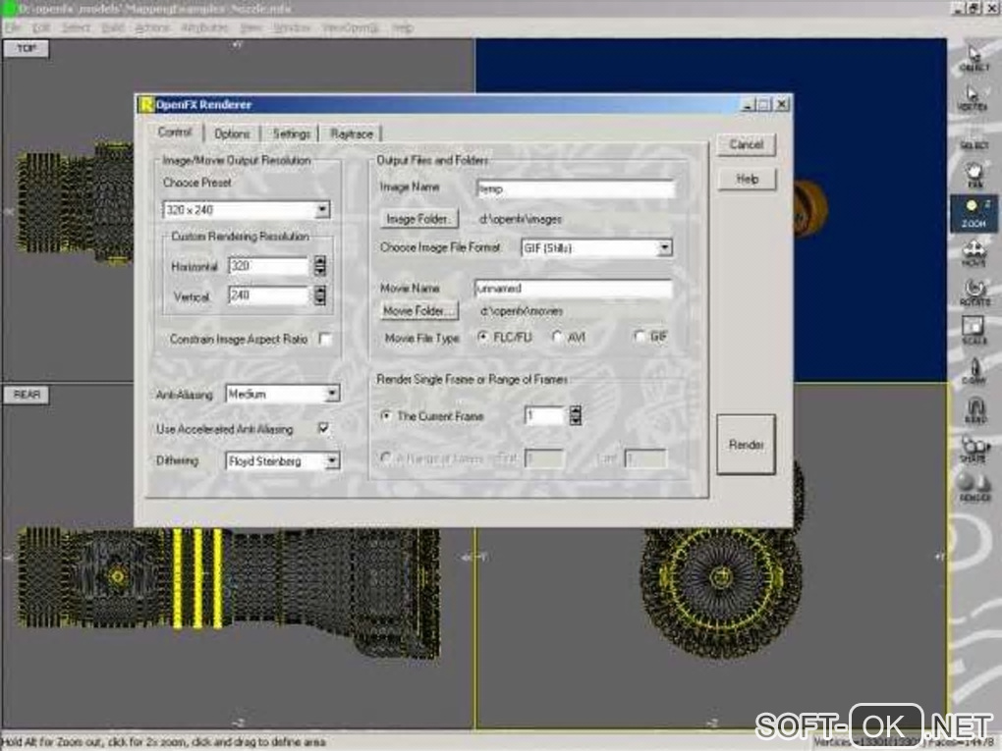Select the Scale tool
The height and width of the screenshot is (751, 1002).
pos(974,330)
